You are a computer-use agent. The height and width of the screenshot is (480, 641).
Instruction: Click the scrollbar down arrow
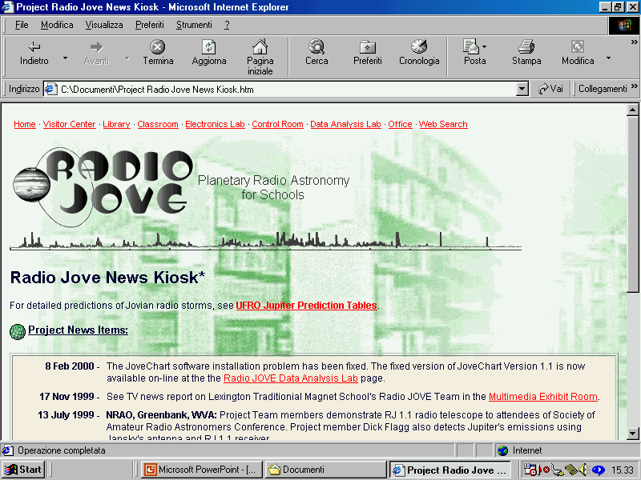633,434
